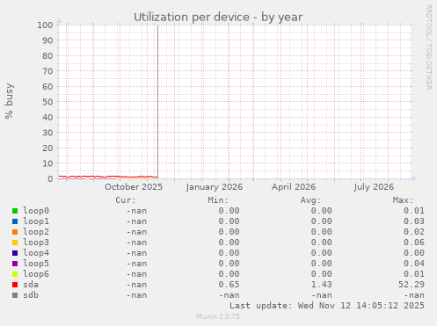Click the 100 y-axis tick label
The height and width of the screenshot is (326, 437).
click(x=45, y=25)
